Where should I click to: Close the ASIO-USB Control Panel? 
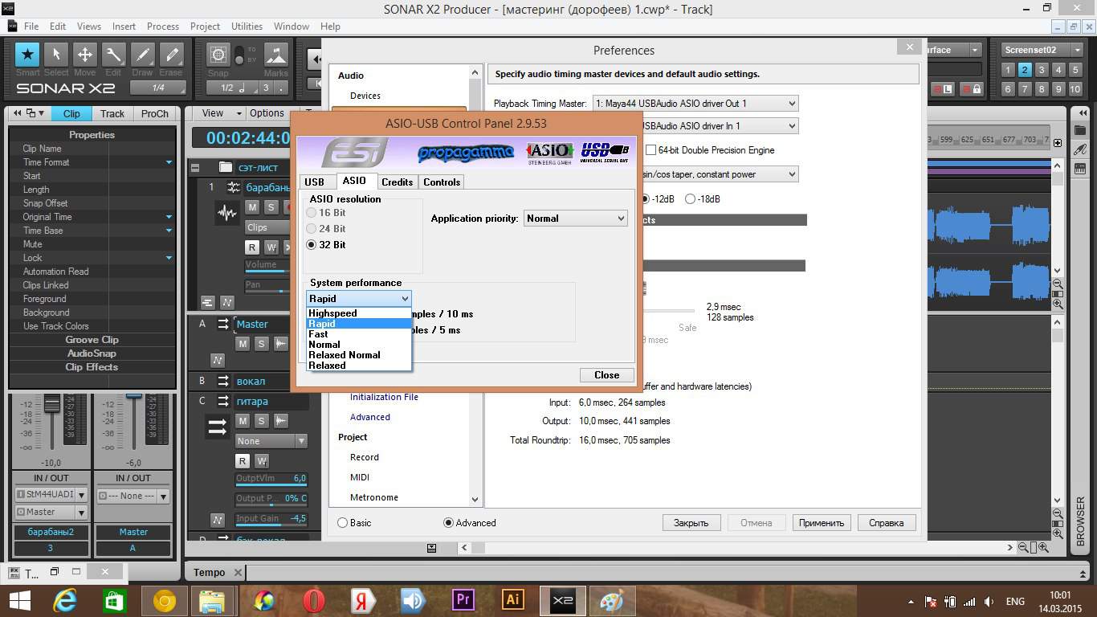click(606, 375)
